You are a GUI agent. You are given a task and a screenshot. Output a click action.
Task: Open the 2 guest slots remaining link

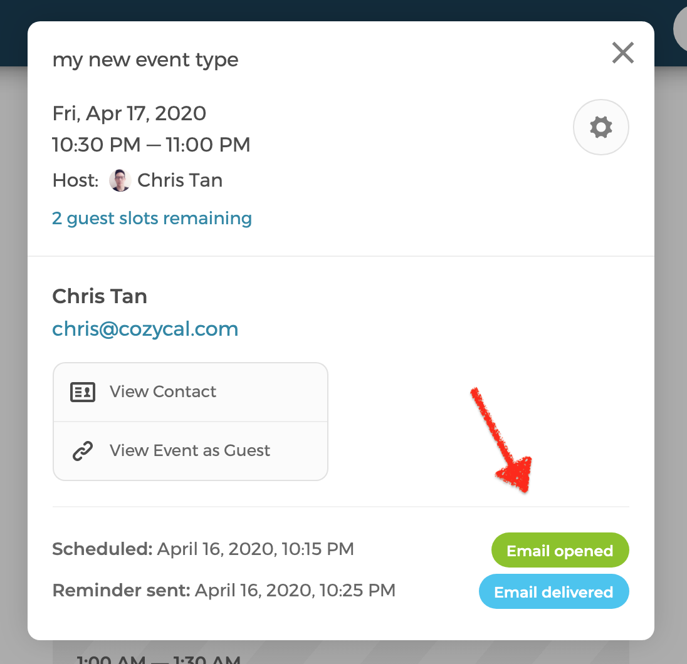[x=152, y=218]
